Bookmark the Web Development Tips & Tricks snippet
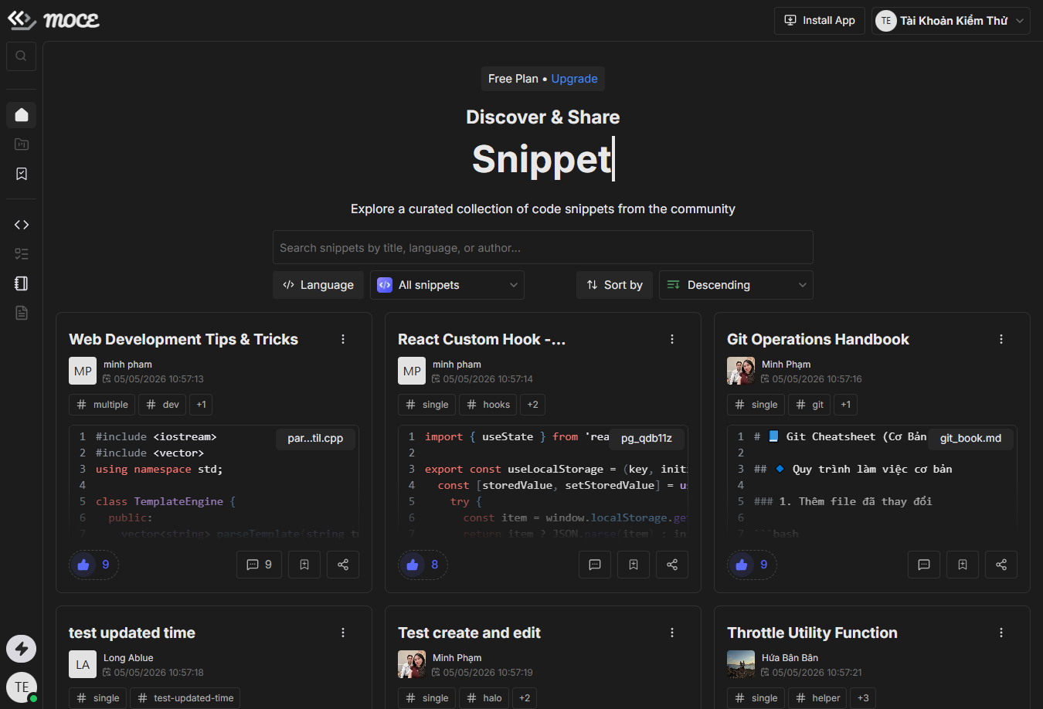The image size is (1043, 709). pos(304,565)
